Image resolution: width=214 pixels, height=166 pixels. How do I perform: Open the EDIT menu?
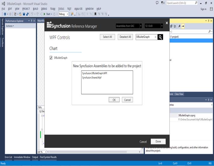point(10,9)
